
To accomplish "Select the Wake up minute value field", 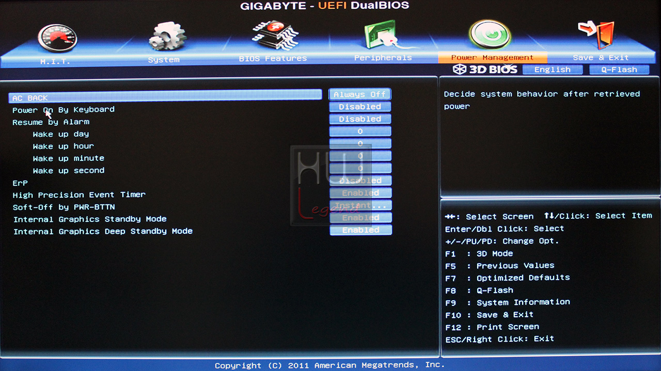I will pos(360,156).
